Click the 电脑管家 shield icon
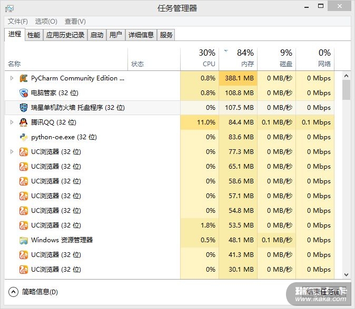This screenshot has height=309, width=355. coord(24,93)
